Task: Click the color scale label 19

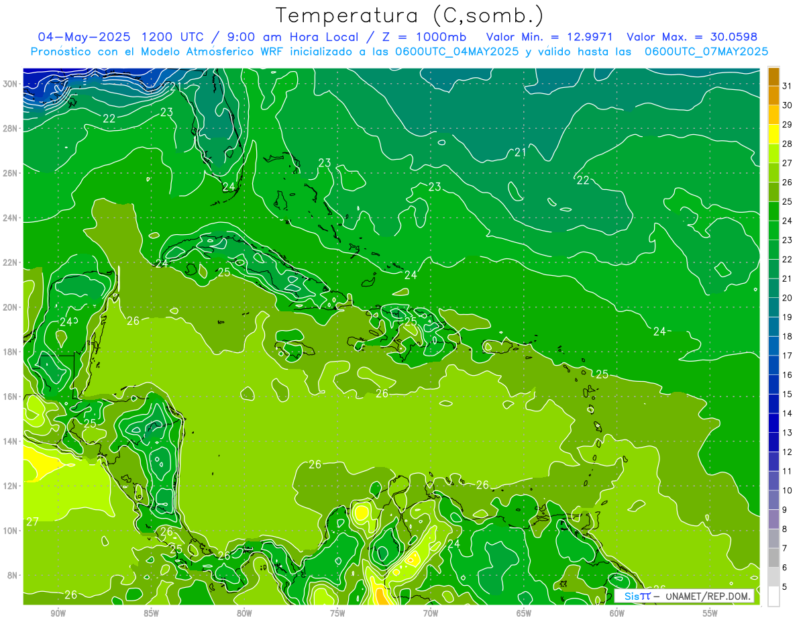Action: click(x=788, y=317)
